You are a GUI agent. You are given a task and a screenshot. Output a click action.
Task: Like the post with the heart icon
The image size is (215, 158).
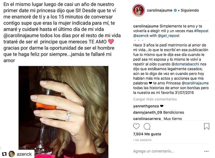coord(136,126)
